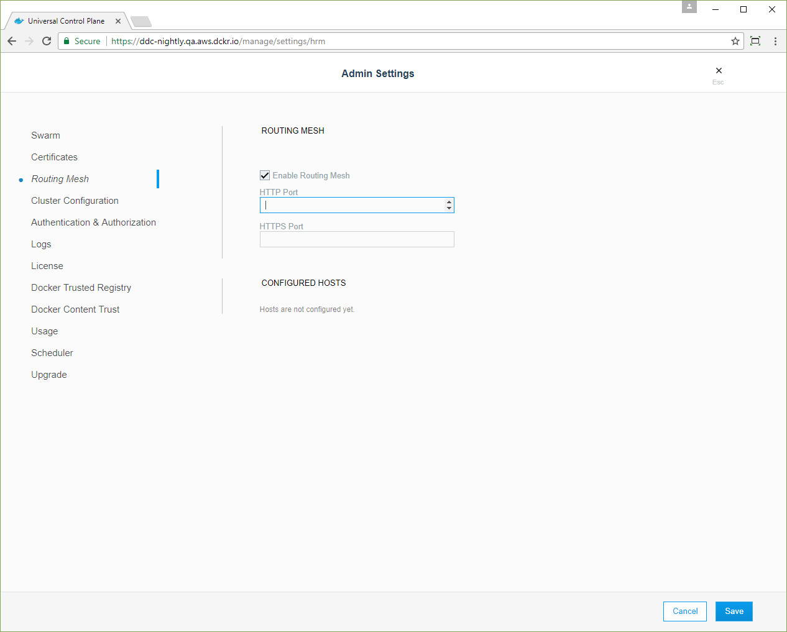
Task: Click the fullscreen icon beside the bookmark star
Action: (755, 41)
